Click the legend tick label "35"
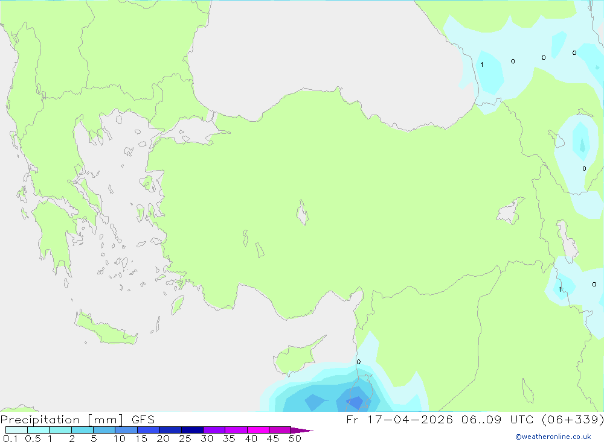 coord(229,438)
